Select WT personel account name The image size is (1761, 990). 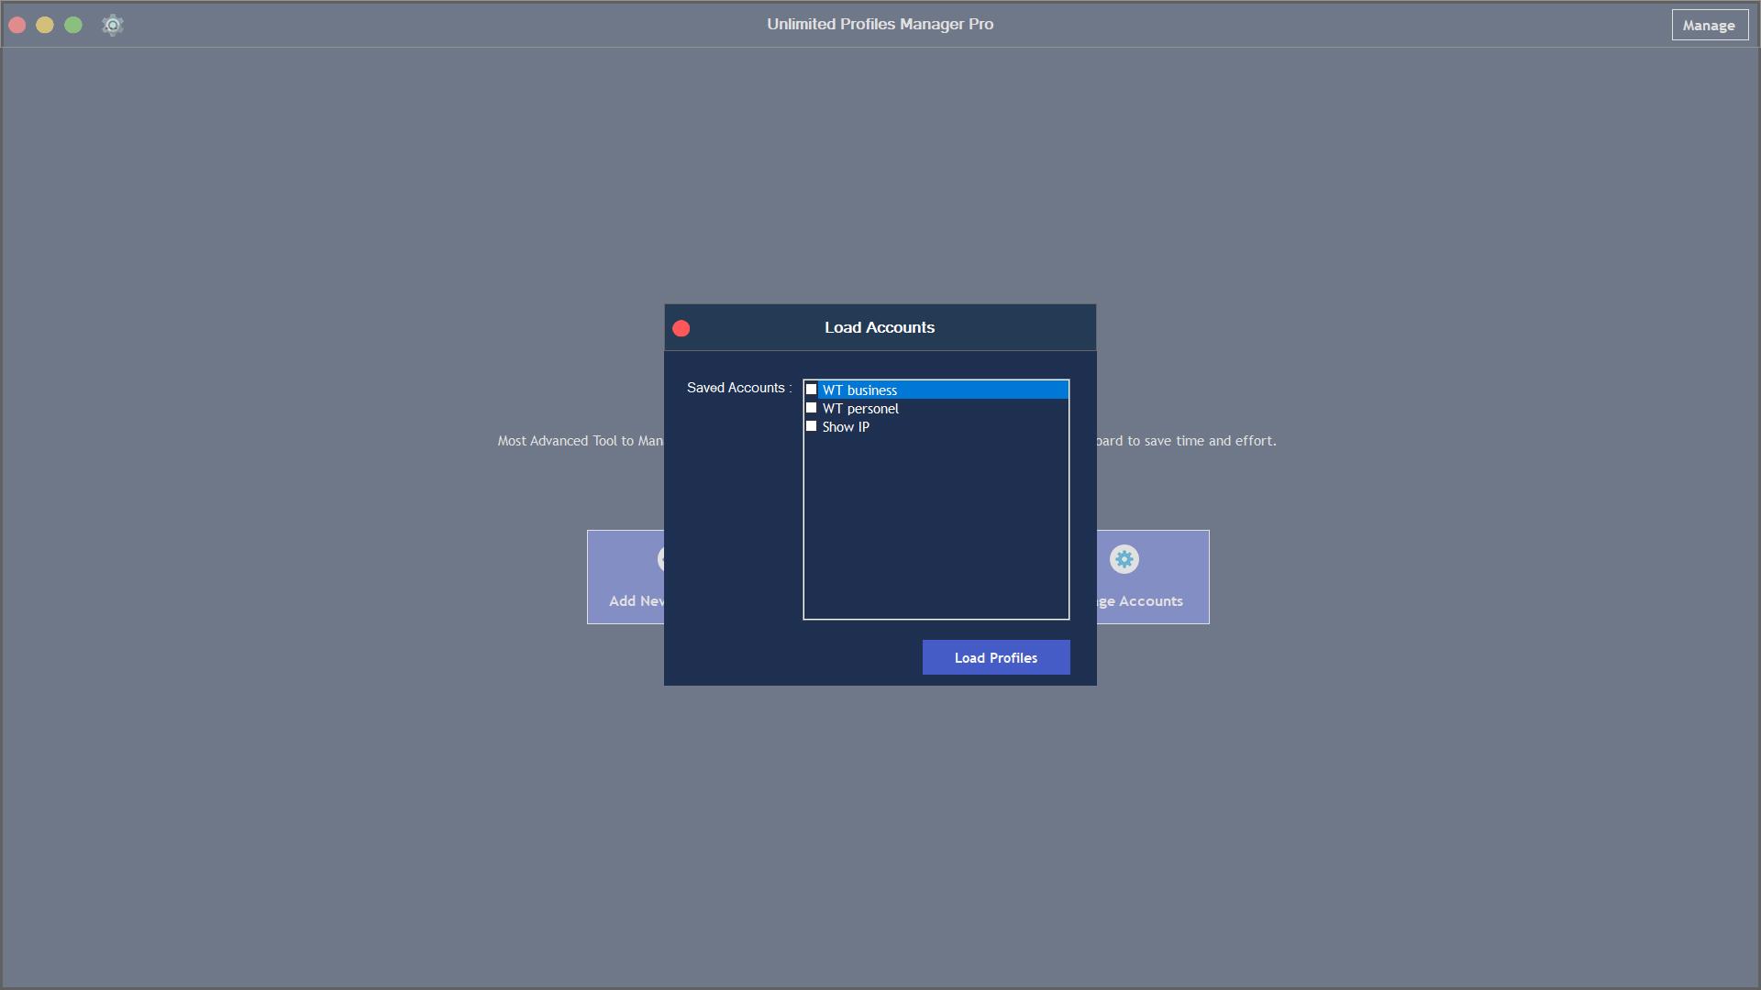tap(860, 409)
